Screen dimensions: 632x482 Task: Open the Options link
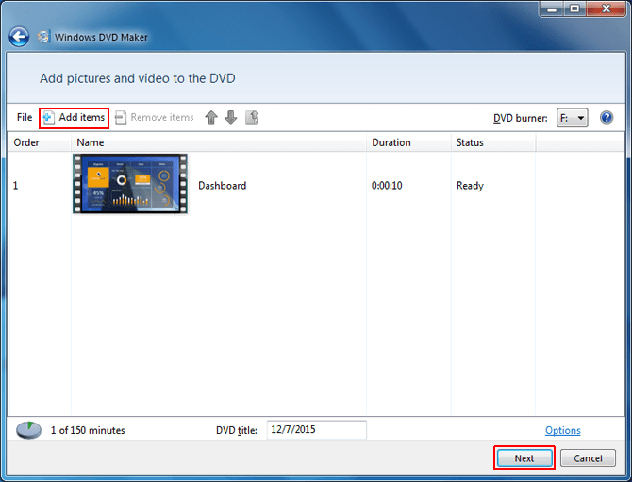563,431
